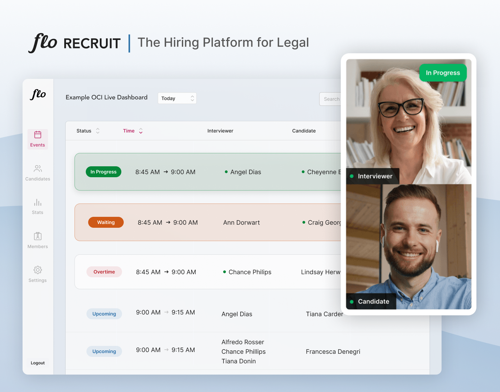The image size is (500, 392).
Task: Select the Events calendar icon in sidebar
Action: coord(37,135)
